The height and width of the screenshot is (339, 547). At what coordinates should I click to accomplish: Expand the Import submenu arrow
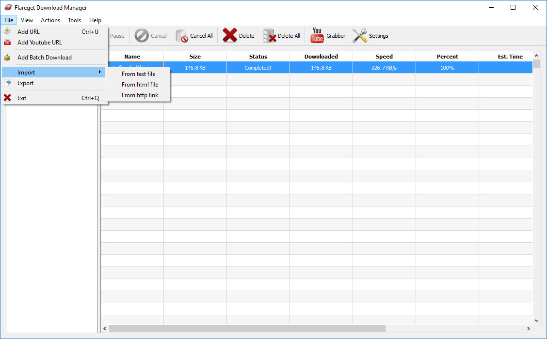coord(99,72)
